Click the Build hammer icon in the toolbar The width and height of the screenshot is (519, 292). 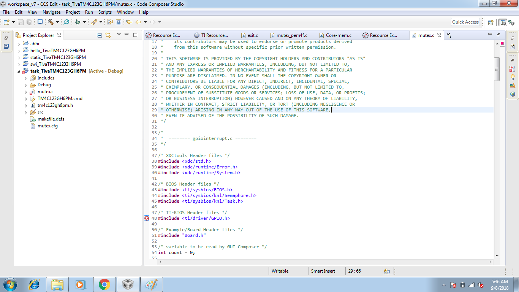click(51, 22)
